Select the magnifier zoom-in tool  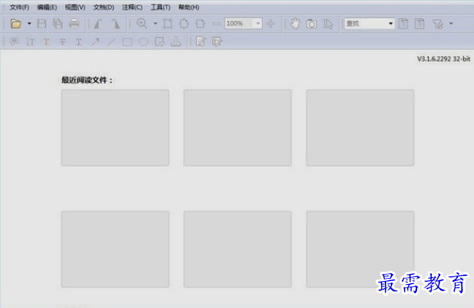tap(142, 23)
